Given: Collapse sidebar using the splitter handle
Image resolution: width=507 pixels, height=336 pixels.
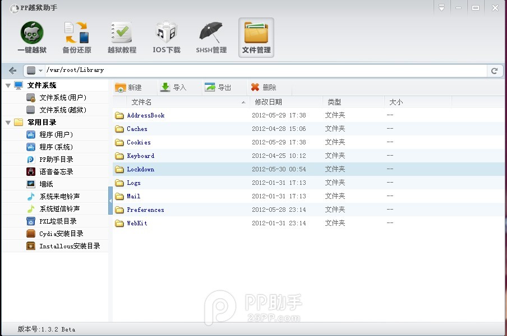Looking at the screenshot, I should pyautogui.click(x=110, y=201).
